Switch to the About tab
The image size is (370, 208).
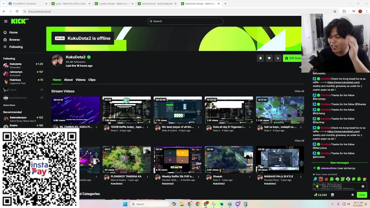click(68, 80)
